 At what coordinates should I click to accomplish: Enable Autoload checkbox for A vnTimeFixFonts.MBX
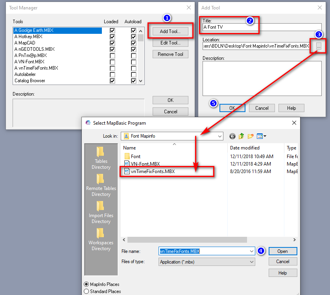click(133, 68)
